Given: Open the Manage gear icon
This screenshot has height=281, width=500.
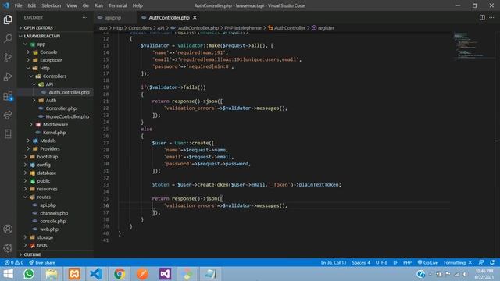Looking at the screenshot, I should tap(8, 248).
